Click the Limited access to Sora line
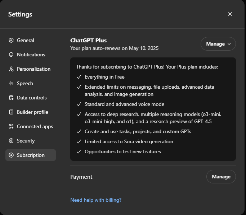Screen dimensions: 246x215 tap(129, 141)
